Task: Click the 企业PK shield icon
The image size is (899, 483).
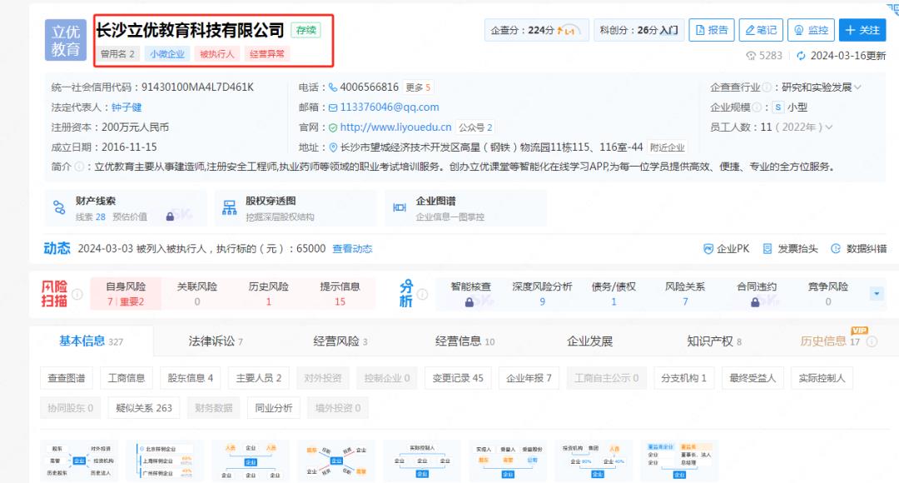Action: 708,249
